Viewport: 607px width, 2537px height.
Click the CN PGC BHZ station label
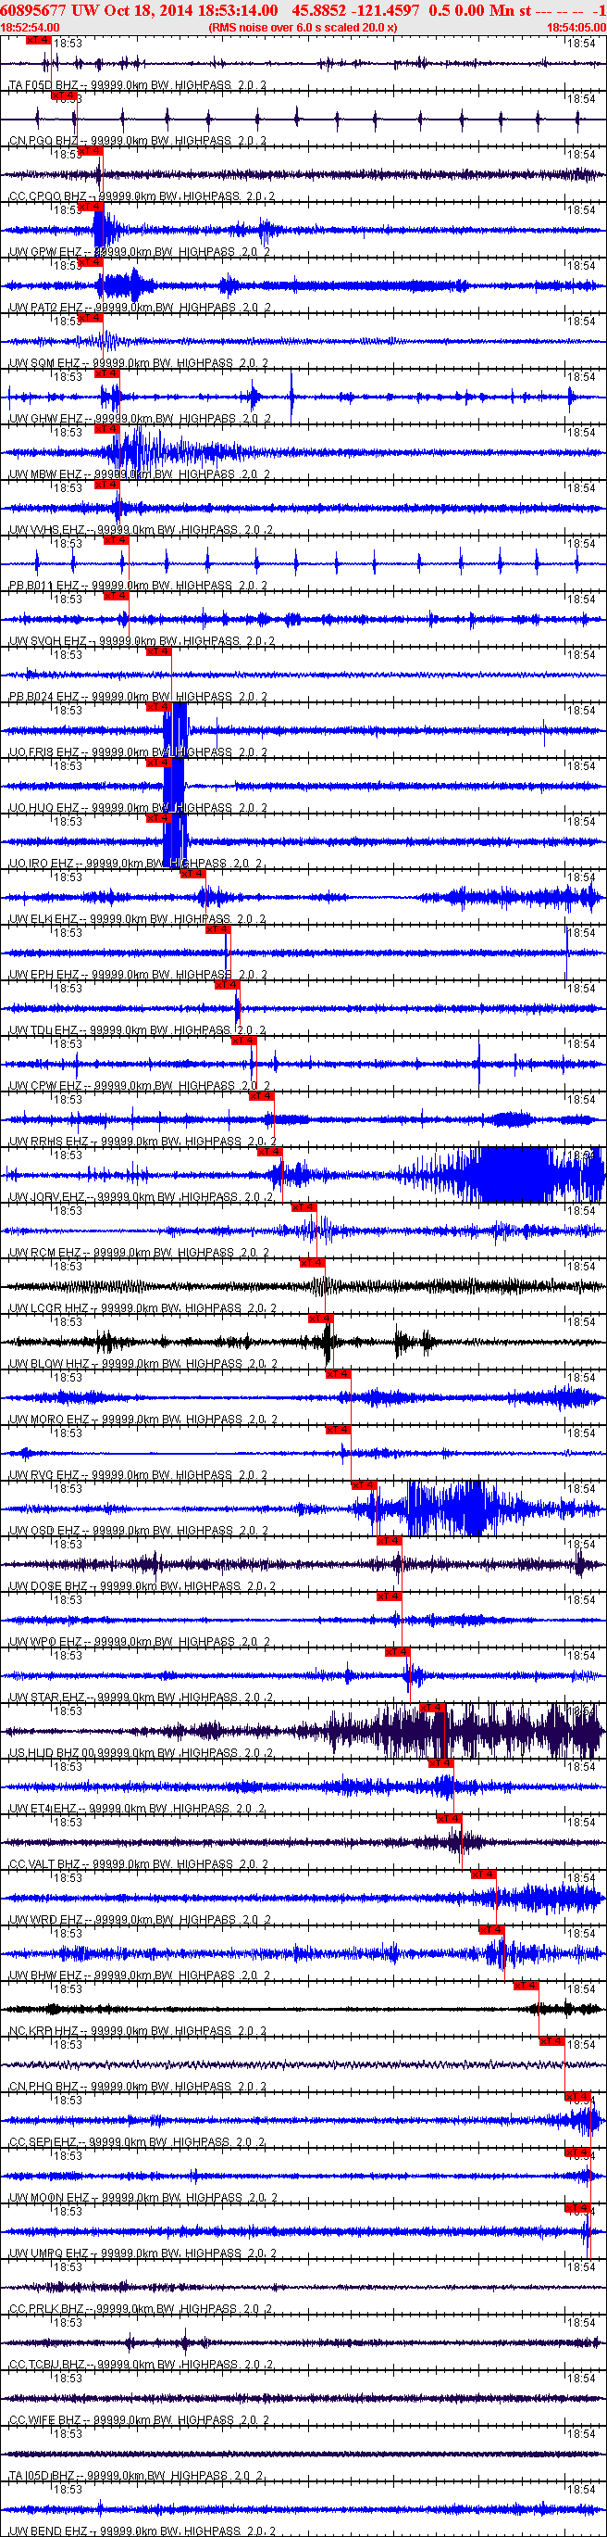pyautogui.click(x=43, y=141)
